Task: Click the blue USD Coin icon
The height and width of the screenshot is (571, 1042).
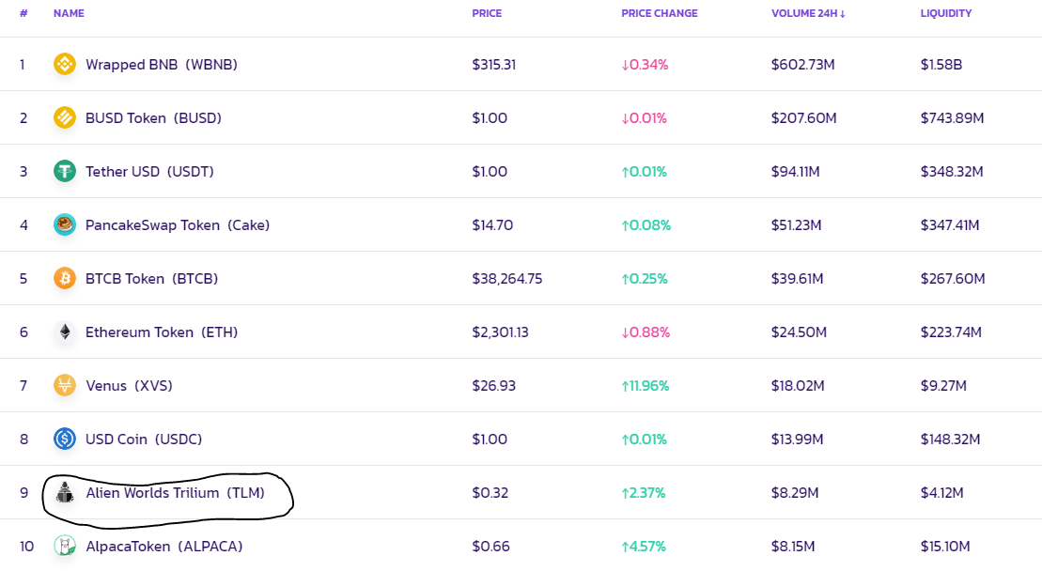Action: click(x=65, y=439)
